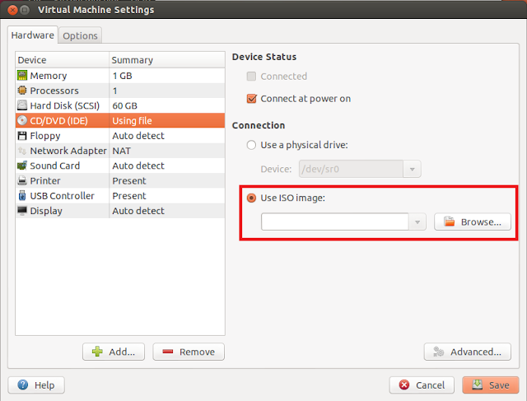Select the Network Adapter icon

[22, 151]
